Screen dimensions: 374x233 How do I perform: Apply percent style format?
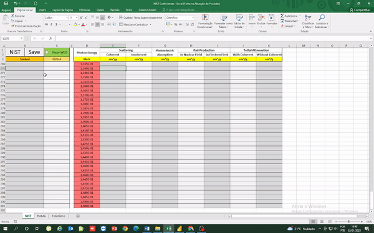click(176, 24)
